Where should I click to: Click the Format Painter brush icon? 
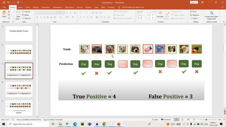[x=9, y=18]
